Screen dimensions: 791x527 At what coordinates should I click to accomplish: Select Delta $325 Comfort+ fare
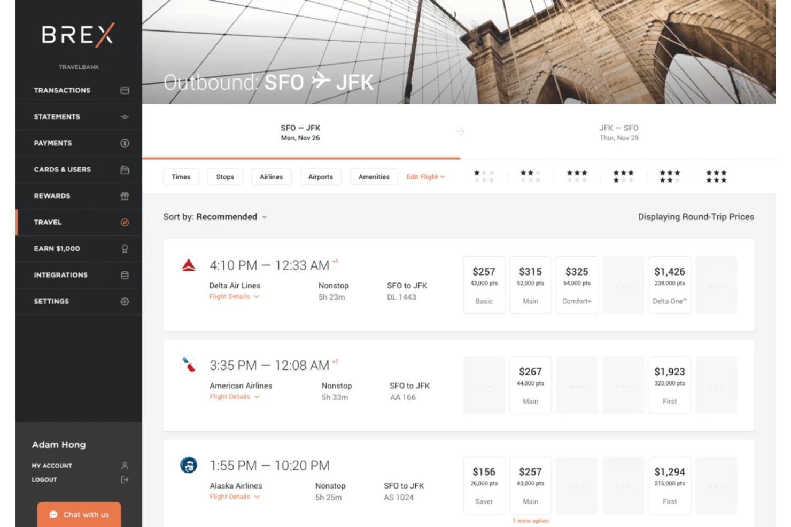[577, 285]
